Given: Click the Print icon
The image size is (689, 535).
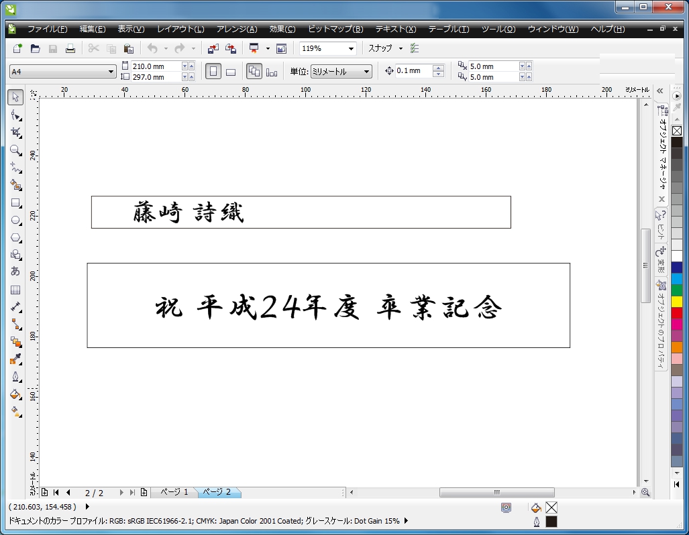Looking at the screenshot, I should point(70,48).
